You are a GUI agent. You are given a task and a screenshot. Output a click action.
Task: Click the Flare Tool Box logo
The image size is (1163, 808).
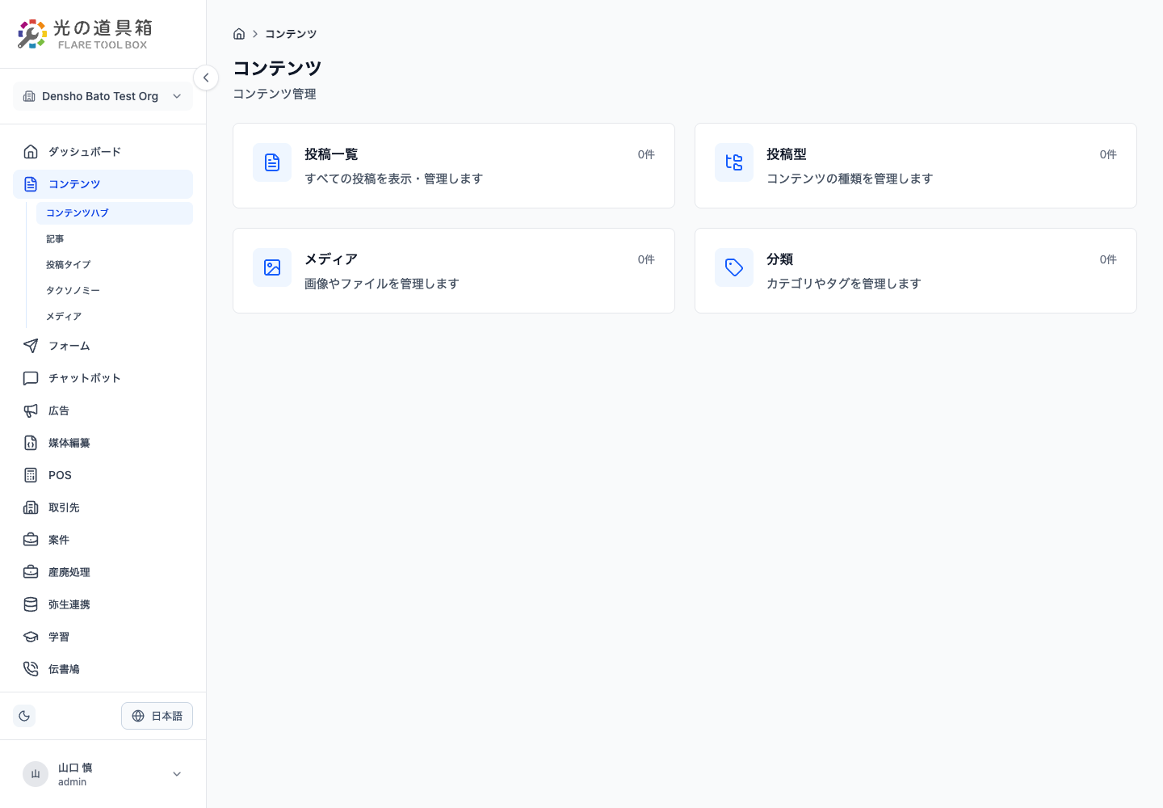(x=85, y=34)
